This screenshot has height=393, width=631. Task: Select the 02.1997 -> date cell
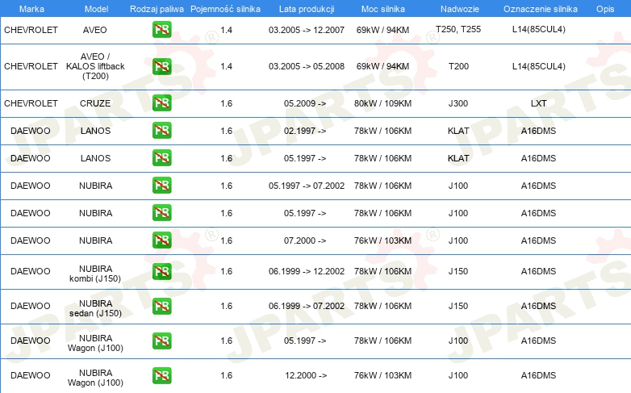pos(305,131)
